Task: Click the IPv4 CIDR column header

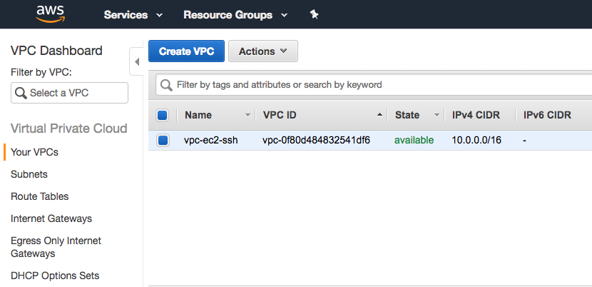Action: point(476,116)
